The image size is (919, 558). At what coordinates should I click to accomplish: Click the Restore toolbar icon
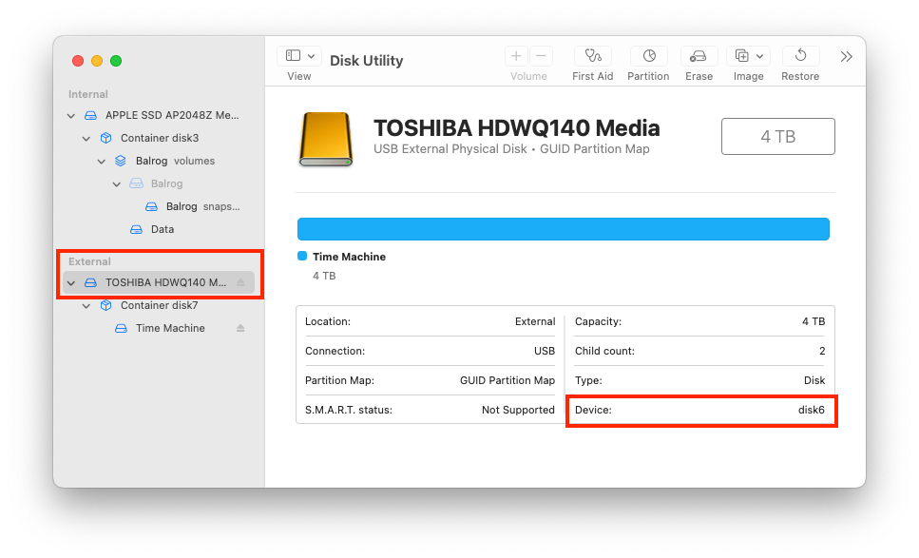click(x=800, y=56)
